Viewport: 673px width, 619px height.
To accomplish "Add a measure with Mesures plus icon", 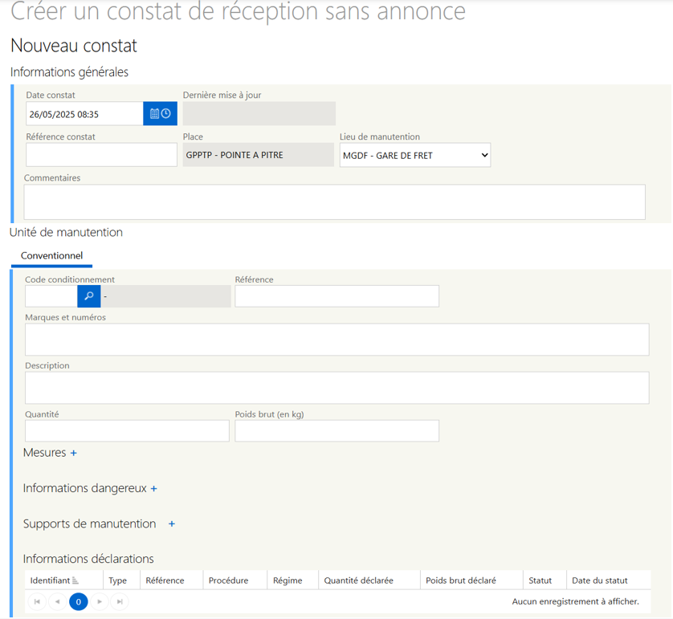I will click(74, 454).
